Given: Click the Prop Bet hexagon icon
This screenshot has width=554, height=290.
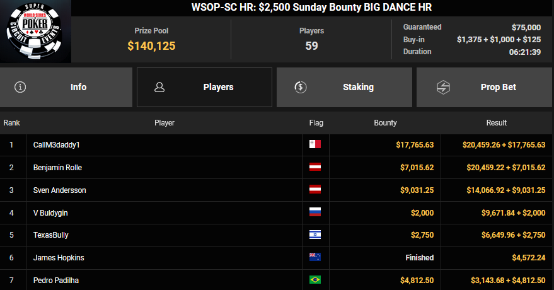Looking at the screenshot, I should tap(443, 87).
